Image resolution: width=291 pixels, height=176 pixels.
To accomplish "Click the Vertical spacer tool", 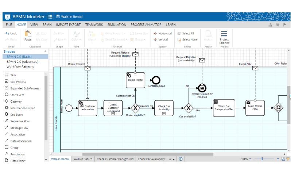I will click(161, 39).
